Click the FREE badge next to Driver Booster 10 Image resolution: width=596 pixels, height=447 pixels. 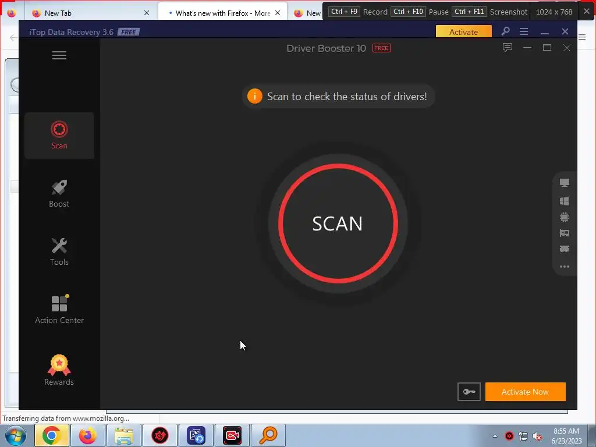pos(381,48)
